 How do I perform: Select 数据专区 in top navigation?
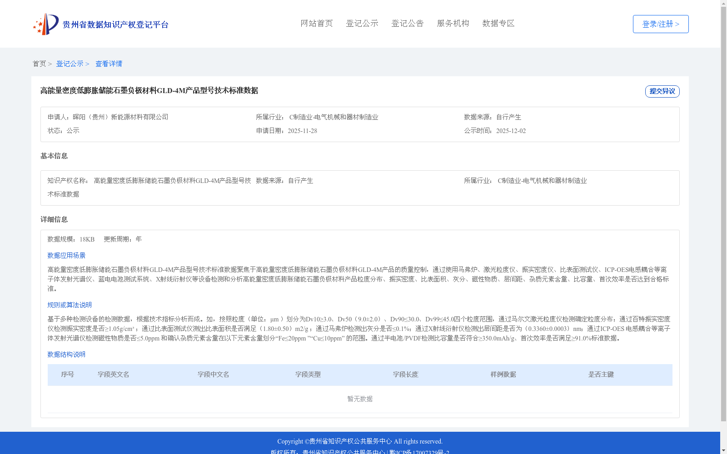498,23
